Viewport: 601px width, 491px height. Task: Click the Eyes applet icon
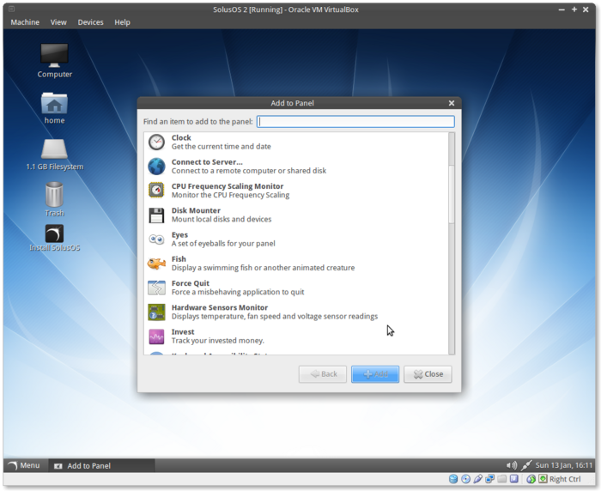[156, 239]
